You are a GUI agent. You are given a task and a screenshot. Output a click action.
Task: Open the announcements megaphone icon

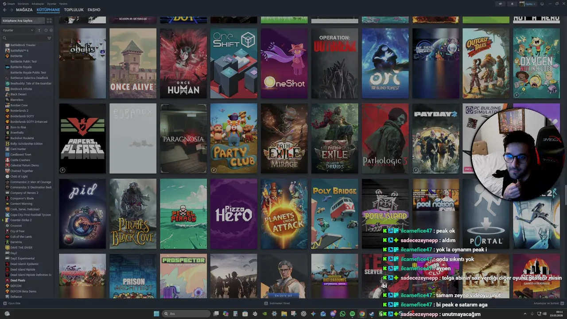pyautogui.click(x=501, y=4)
